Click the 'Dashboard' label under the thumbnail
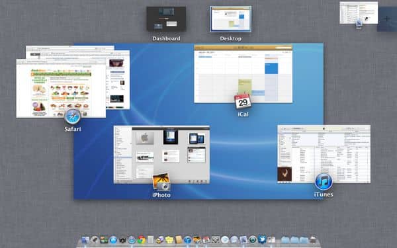397x248 pixels. click(x=166, y=39)
